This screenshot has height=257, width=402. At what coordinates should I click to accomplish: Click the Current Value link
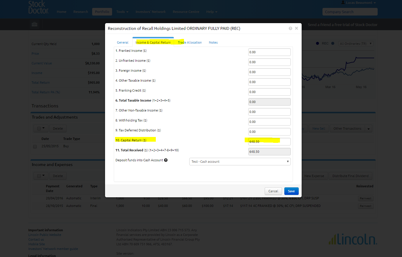(42, 63)
